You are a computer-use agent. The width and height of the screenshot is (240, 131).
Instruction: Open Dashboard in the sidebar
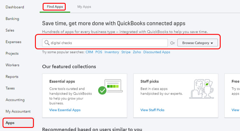click(x=15, y=7)
